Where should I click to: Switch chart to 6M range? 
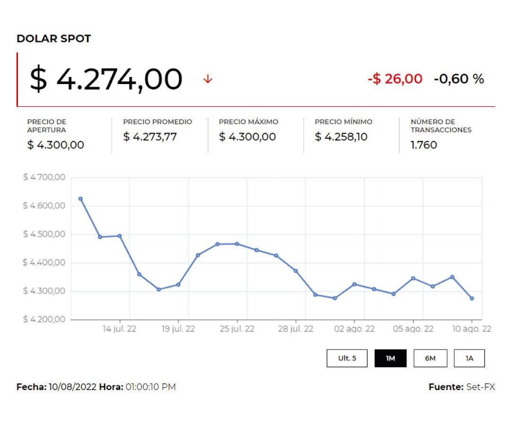coord(430,358)
